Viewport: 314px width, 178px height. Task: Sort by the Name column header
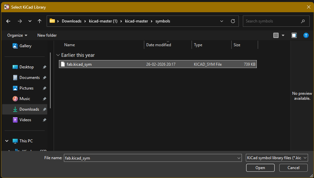coord(69,45)
